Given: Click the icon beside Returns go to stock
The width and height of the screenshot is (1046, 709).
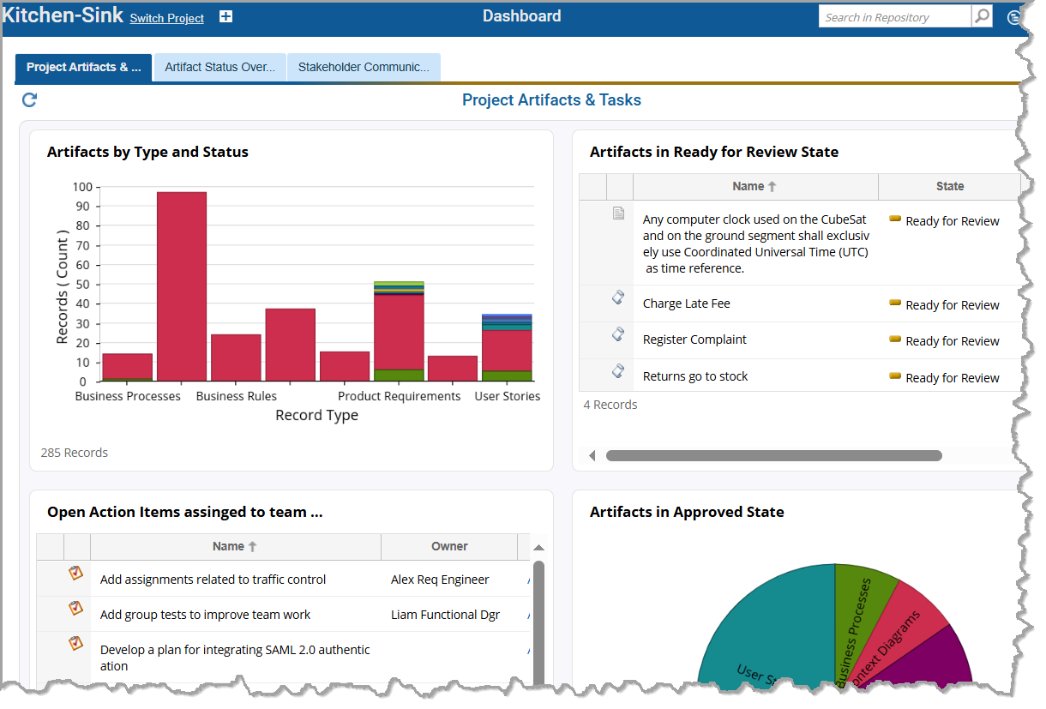Looking at the screenshot, I should (618, 370).
